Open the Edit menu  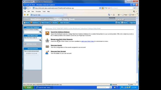[29, 11]
